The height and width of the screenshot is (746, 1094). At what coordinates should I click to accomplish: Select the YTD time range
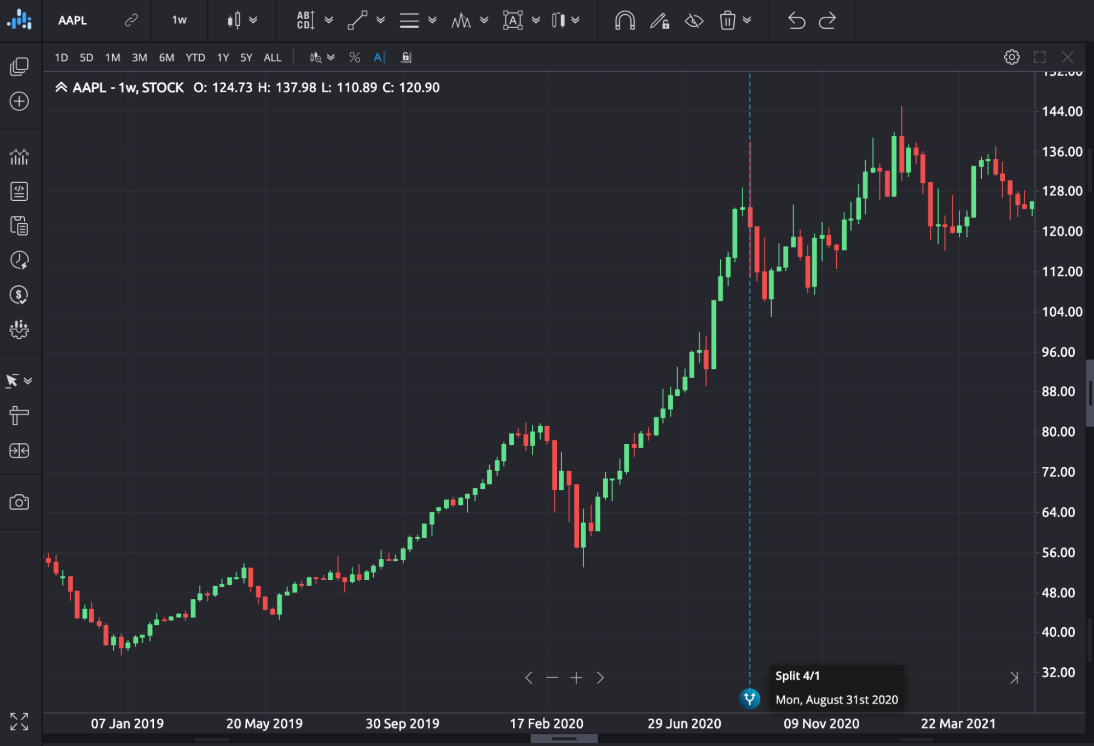[195, 57]
